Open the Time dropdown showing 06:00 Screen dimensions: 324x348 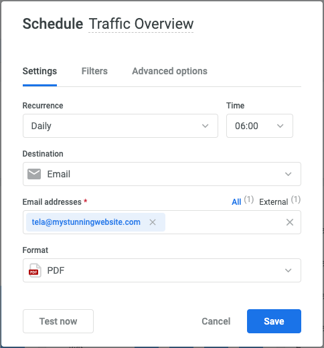pyautogui.click(x=260, y=126)
